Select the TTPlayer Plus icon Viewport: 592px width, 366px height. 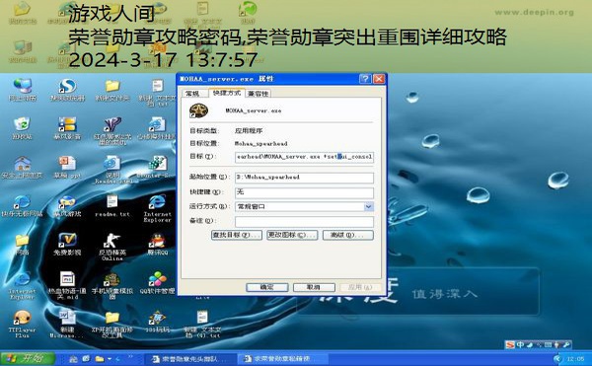point(22,325)
